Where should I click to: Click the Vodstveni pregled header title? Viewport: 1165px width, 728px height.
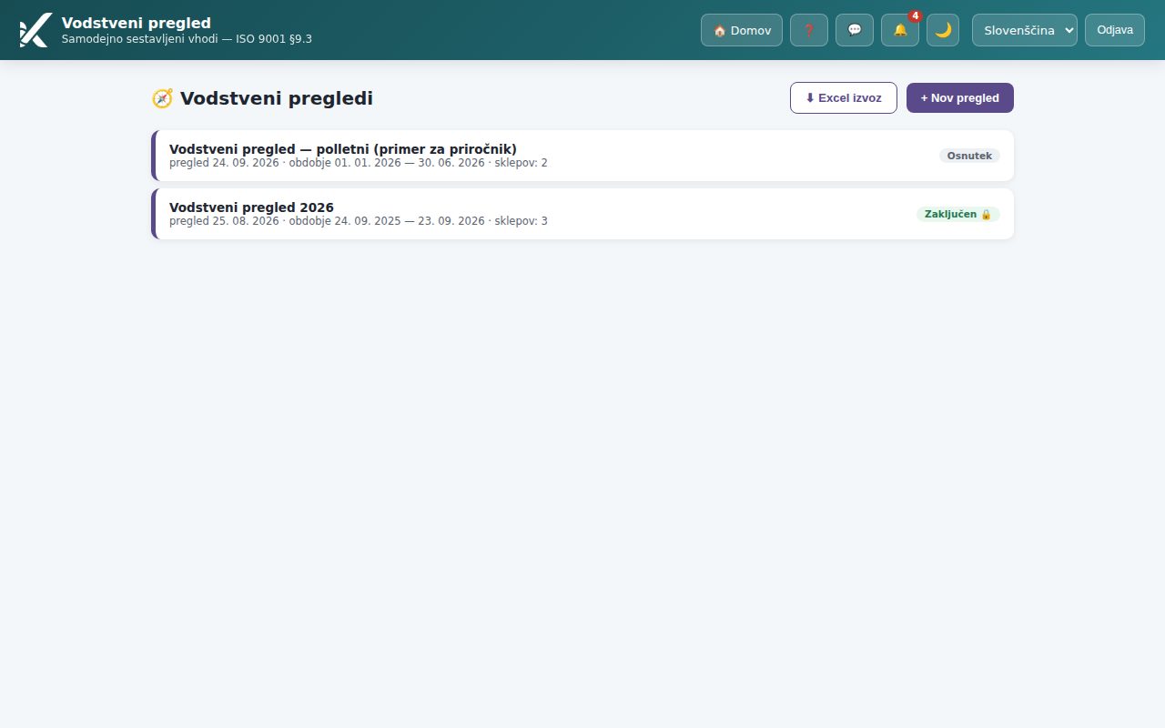coord(137,23)
